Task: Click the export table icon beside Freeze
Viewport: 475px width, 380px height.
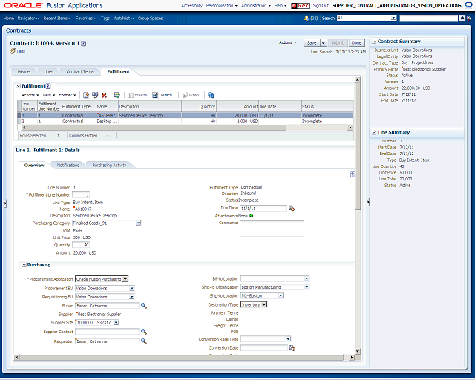Action: pos(117,95)
